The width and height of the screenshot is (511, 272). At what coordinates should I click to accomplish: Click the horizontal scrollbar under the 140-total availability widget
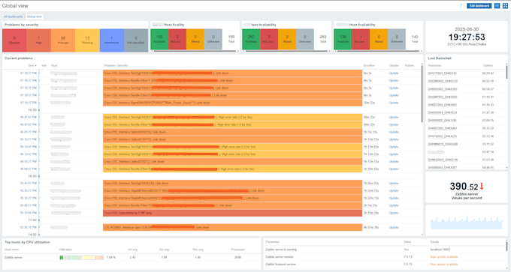click(378, 51)
